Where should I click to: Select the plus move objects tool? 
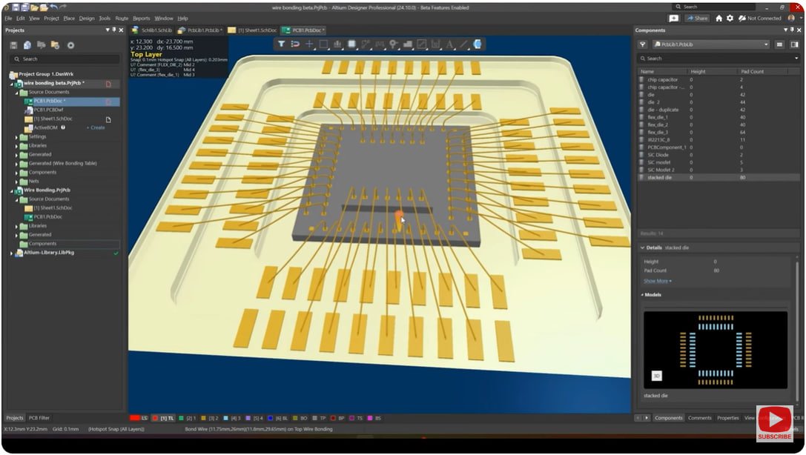click(x=309, y=44)
